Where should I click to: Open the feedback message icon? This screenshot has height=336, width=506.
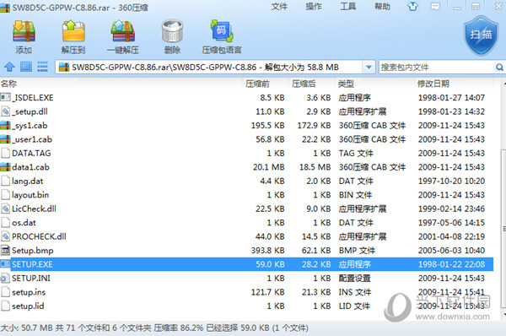435,7
